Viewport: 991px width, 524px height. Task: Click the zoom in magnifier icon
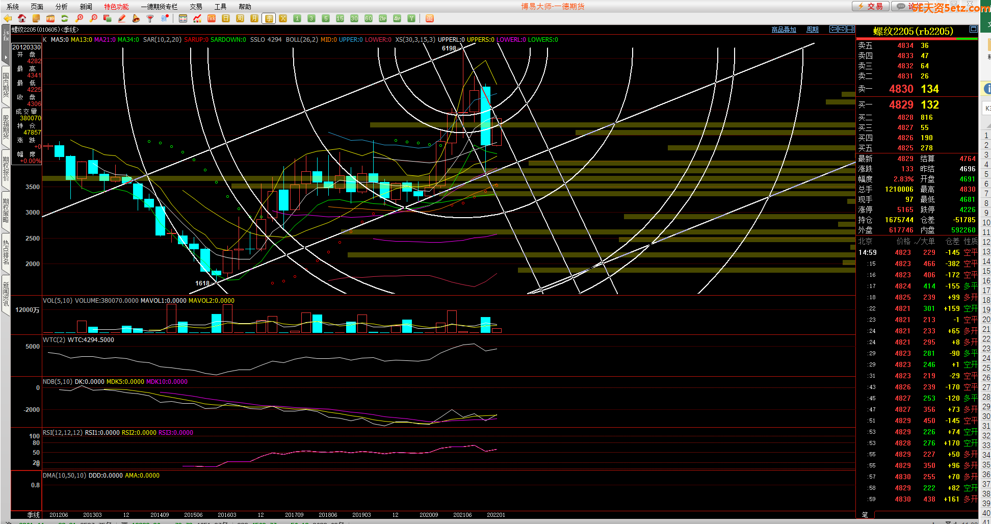[79, 18]
